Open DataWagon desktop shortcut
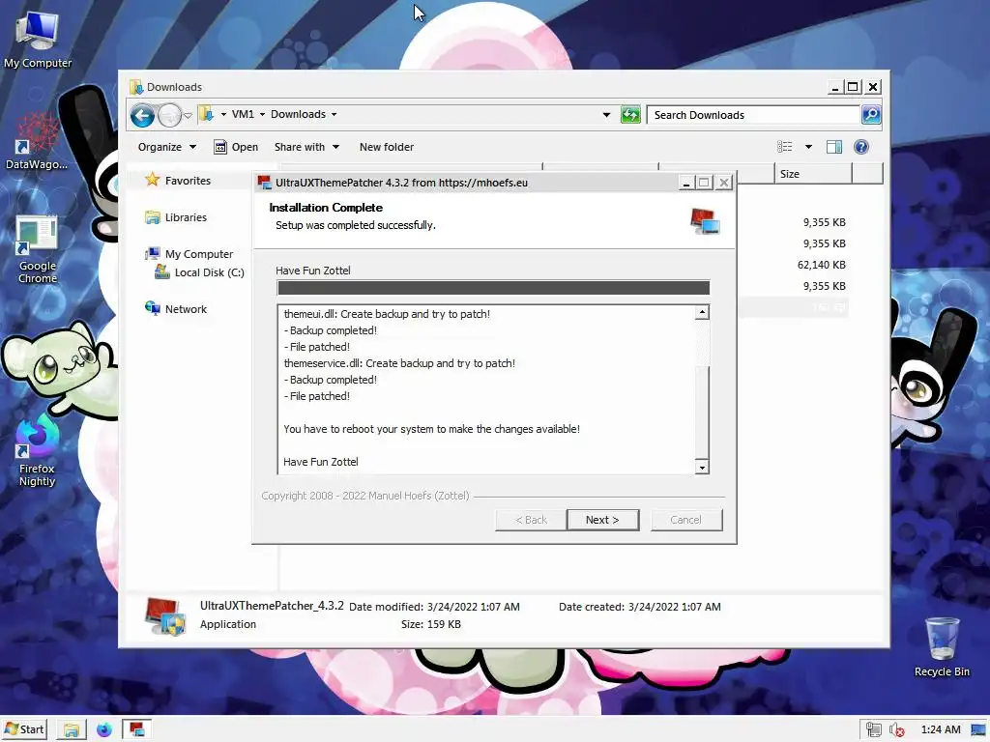This screenshot has height=742, width=990. 36,142
